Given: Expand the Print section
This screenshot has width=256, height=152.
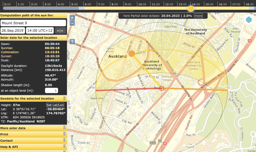Looking at the screenshot, I should (x=33, y=134).
